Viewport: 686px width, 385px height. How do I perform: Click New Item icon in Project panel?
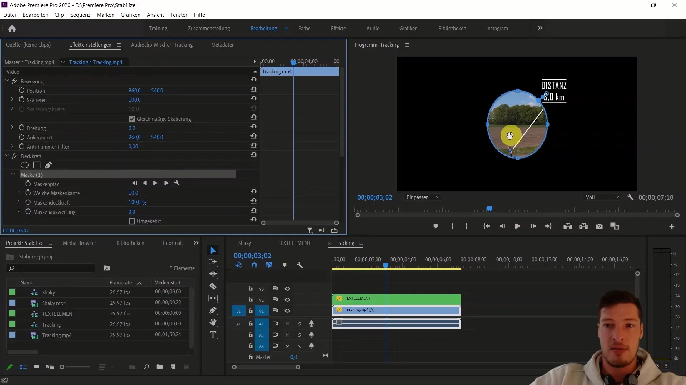click(x=173, y=367)
